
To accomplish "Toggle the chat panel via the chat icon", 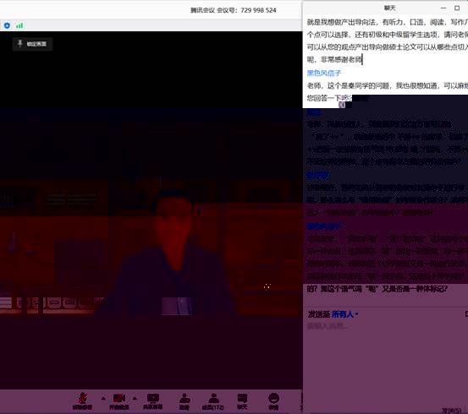I will coord(242,400).
